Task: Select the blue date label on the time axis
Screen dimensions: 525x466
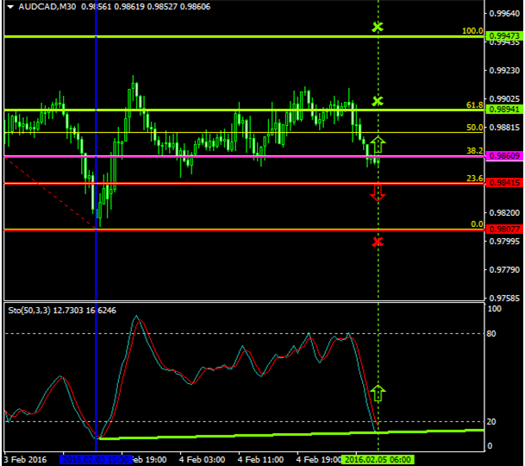Action: click(95, 460)
